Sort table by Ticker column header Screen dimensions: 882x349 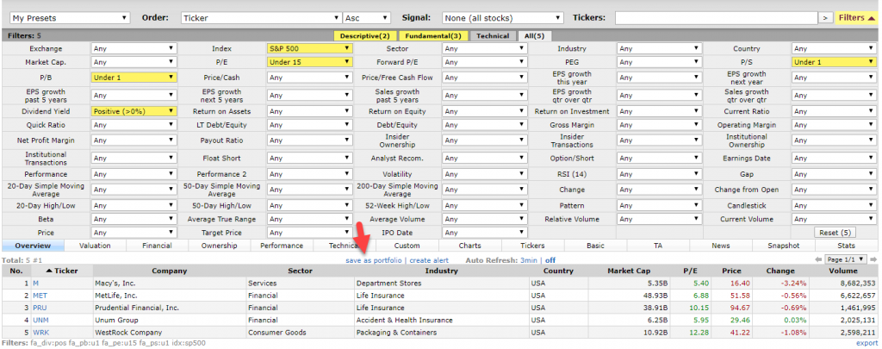(x=62, y=271)
